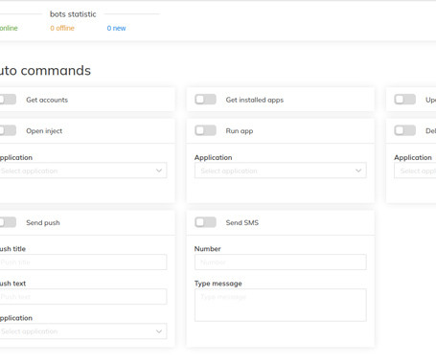This screenshot has height=364, width=436.
Task: Click the '0 offline' bots count
Action: [x=62, y=28]
